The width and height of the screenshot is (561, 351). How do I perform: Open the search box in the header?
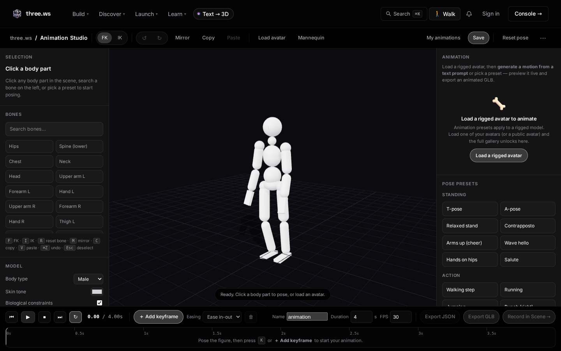point(404,14)
